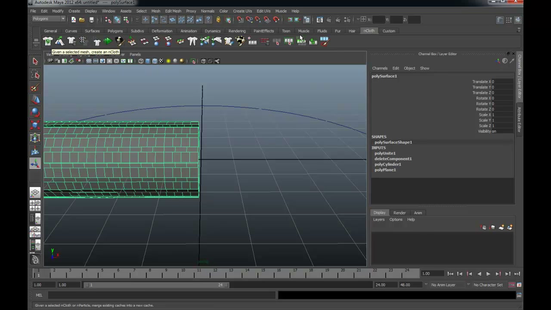This screenshot has width=551, height=310.
Task: Toggle the viewport grid icon
Action: click(x=89, y=61)
